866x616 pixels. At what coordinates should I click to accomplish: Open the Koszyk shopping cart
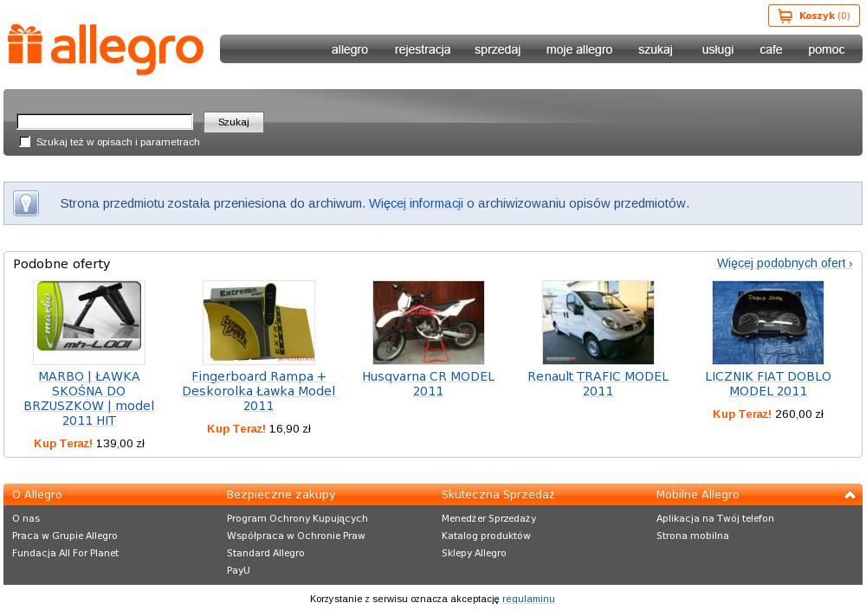[x=813, y=16]
